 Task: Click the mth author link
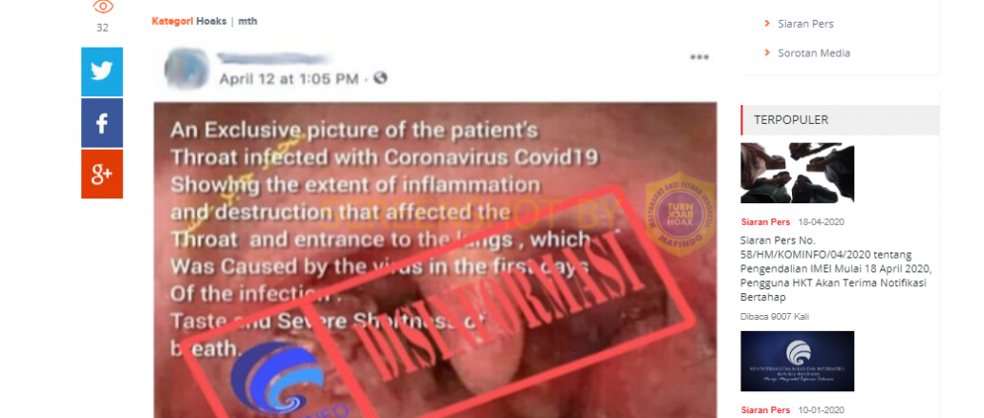pos(247,21)
